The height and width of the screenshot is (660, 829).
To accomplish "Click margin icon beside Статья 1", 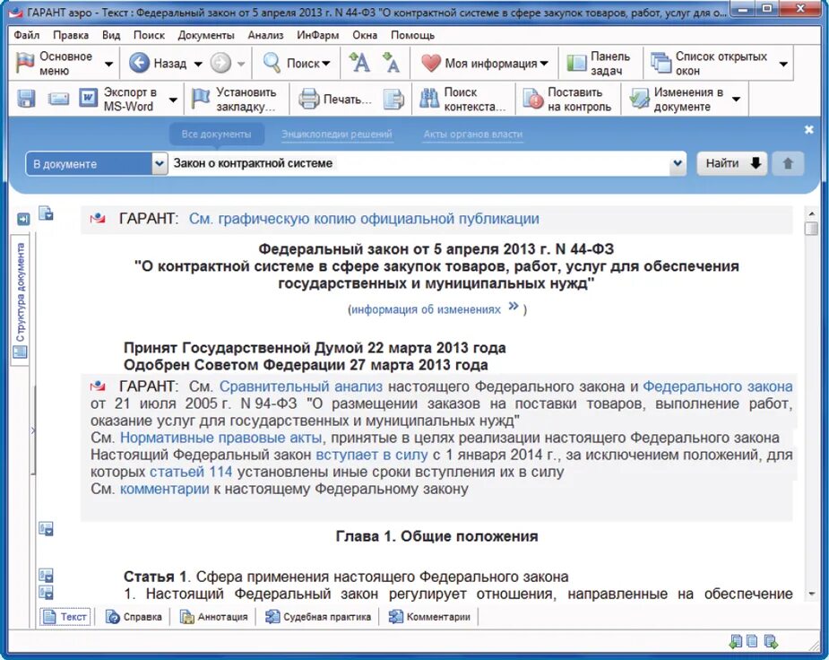I will (x=46, y=576).
